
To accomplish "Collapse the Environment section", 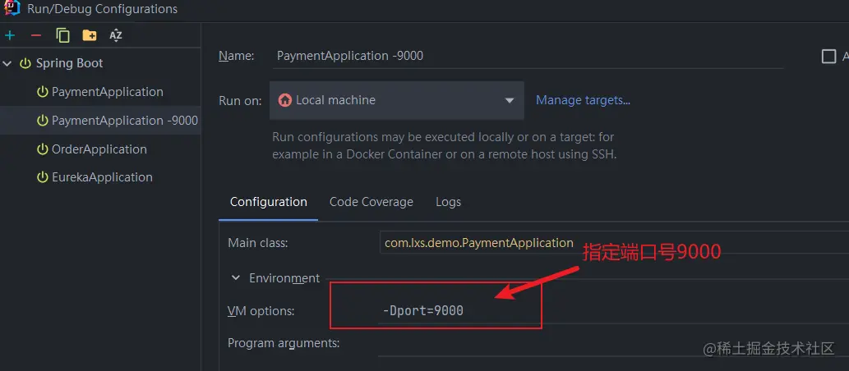I will [x=236, y=278].
